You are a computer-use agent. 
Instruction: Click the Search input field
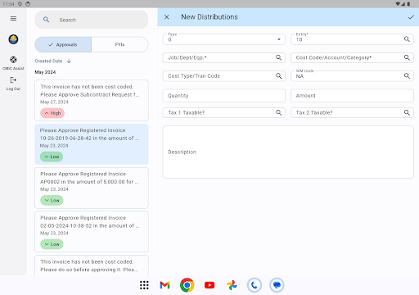(x=92, y=20)
